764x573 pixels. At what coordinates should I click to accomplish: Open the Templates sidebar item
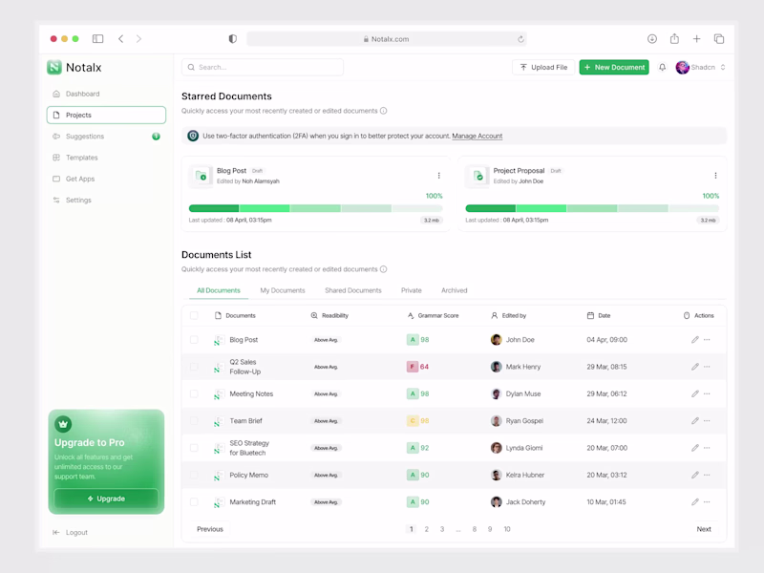coord(106,158)
